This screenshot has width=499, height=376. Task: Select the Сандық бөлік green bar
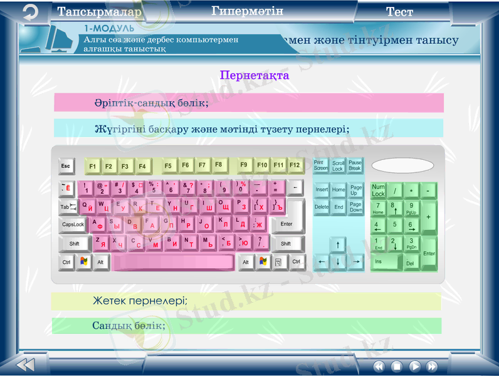coord(246,326)
